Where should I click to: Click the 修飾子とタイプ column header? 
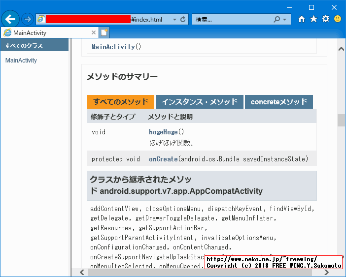point(113,117)
